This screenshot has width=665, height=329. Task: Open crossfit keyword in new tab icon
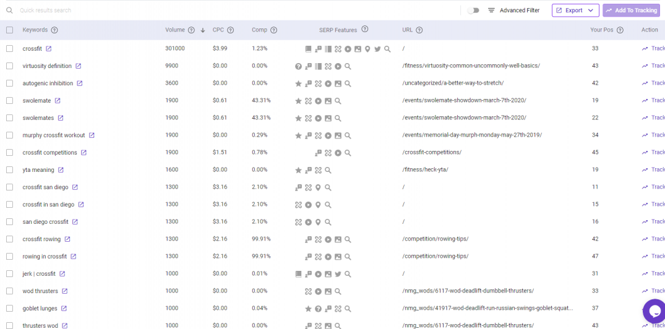tap(49, 49)
